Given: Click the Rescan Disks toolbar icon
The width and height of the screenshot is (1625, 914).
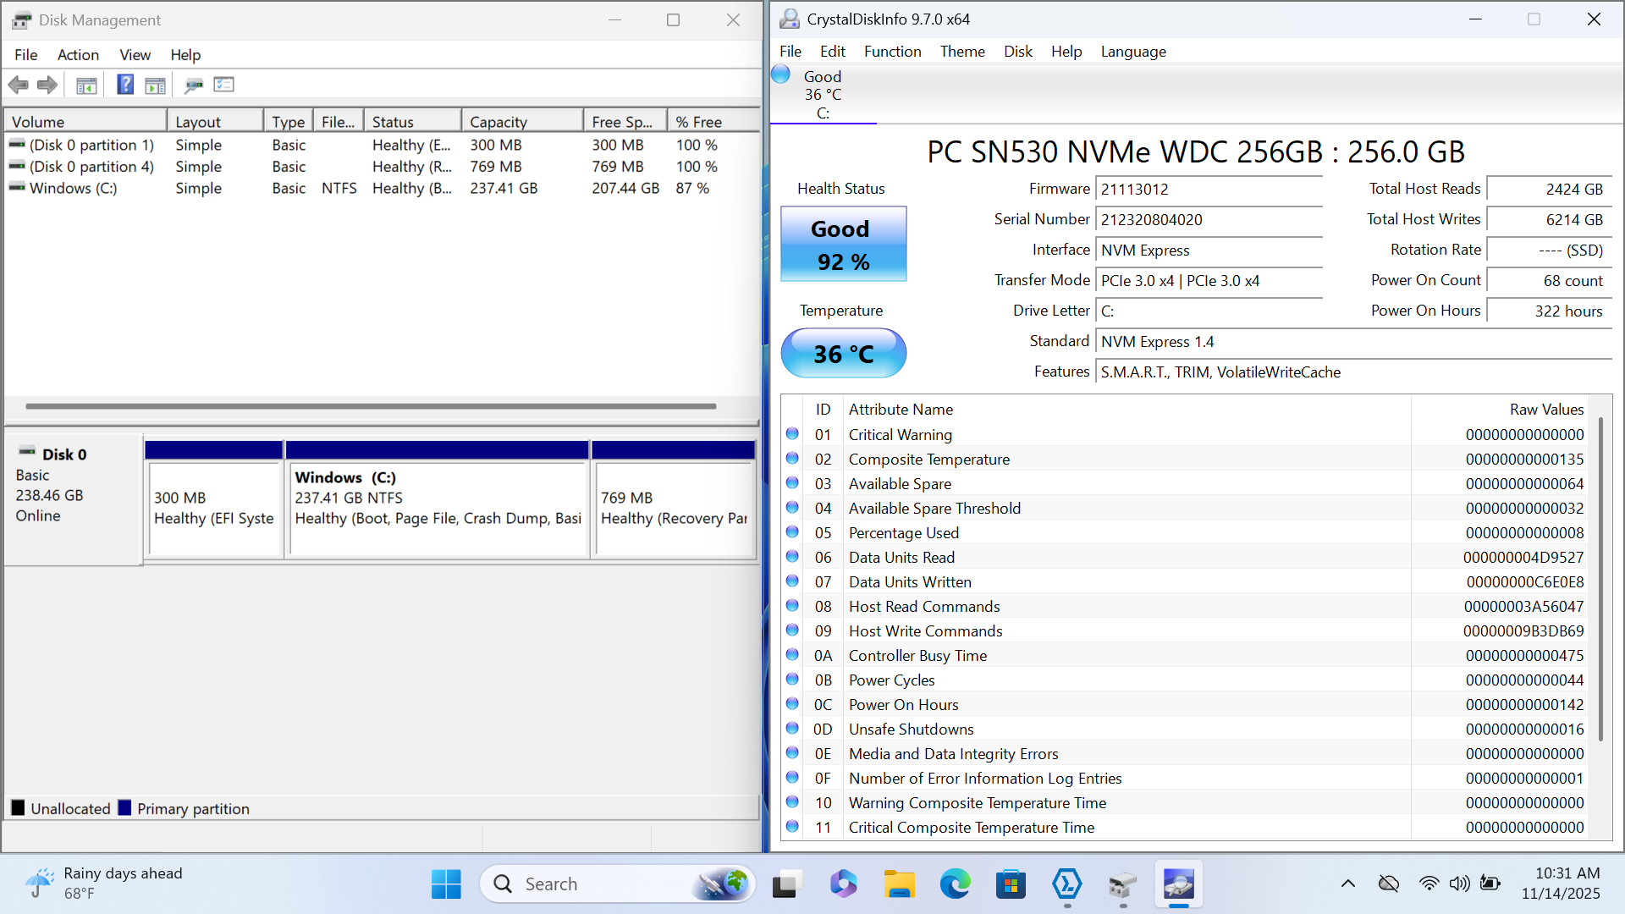Looking at the screenshot, I should [194, 85].
